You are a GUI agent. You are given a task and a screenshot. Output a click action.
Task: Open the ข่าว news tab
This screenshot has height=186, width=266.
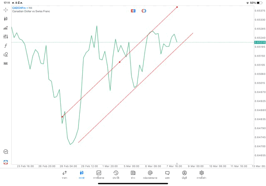click(x=133, y=175)
